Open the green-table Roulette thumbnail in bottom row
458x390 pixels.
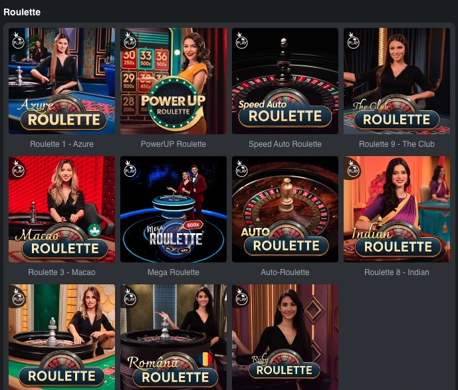pos(62,337)
